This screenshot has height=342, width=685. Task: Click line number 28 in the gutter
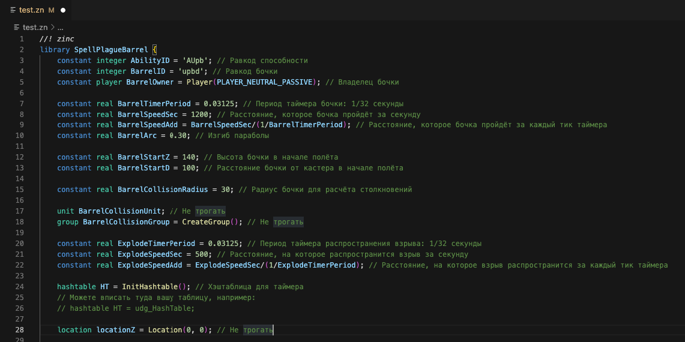(x=20, y=330)
